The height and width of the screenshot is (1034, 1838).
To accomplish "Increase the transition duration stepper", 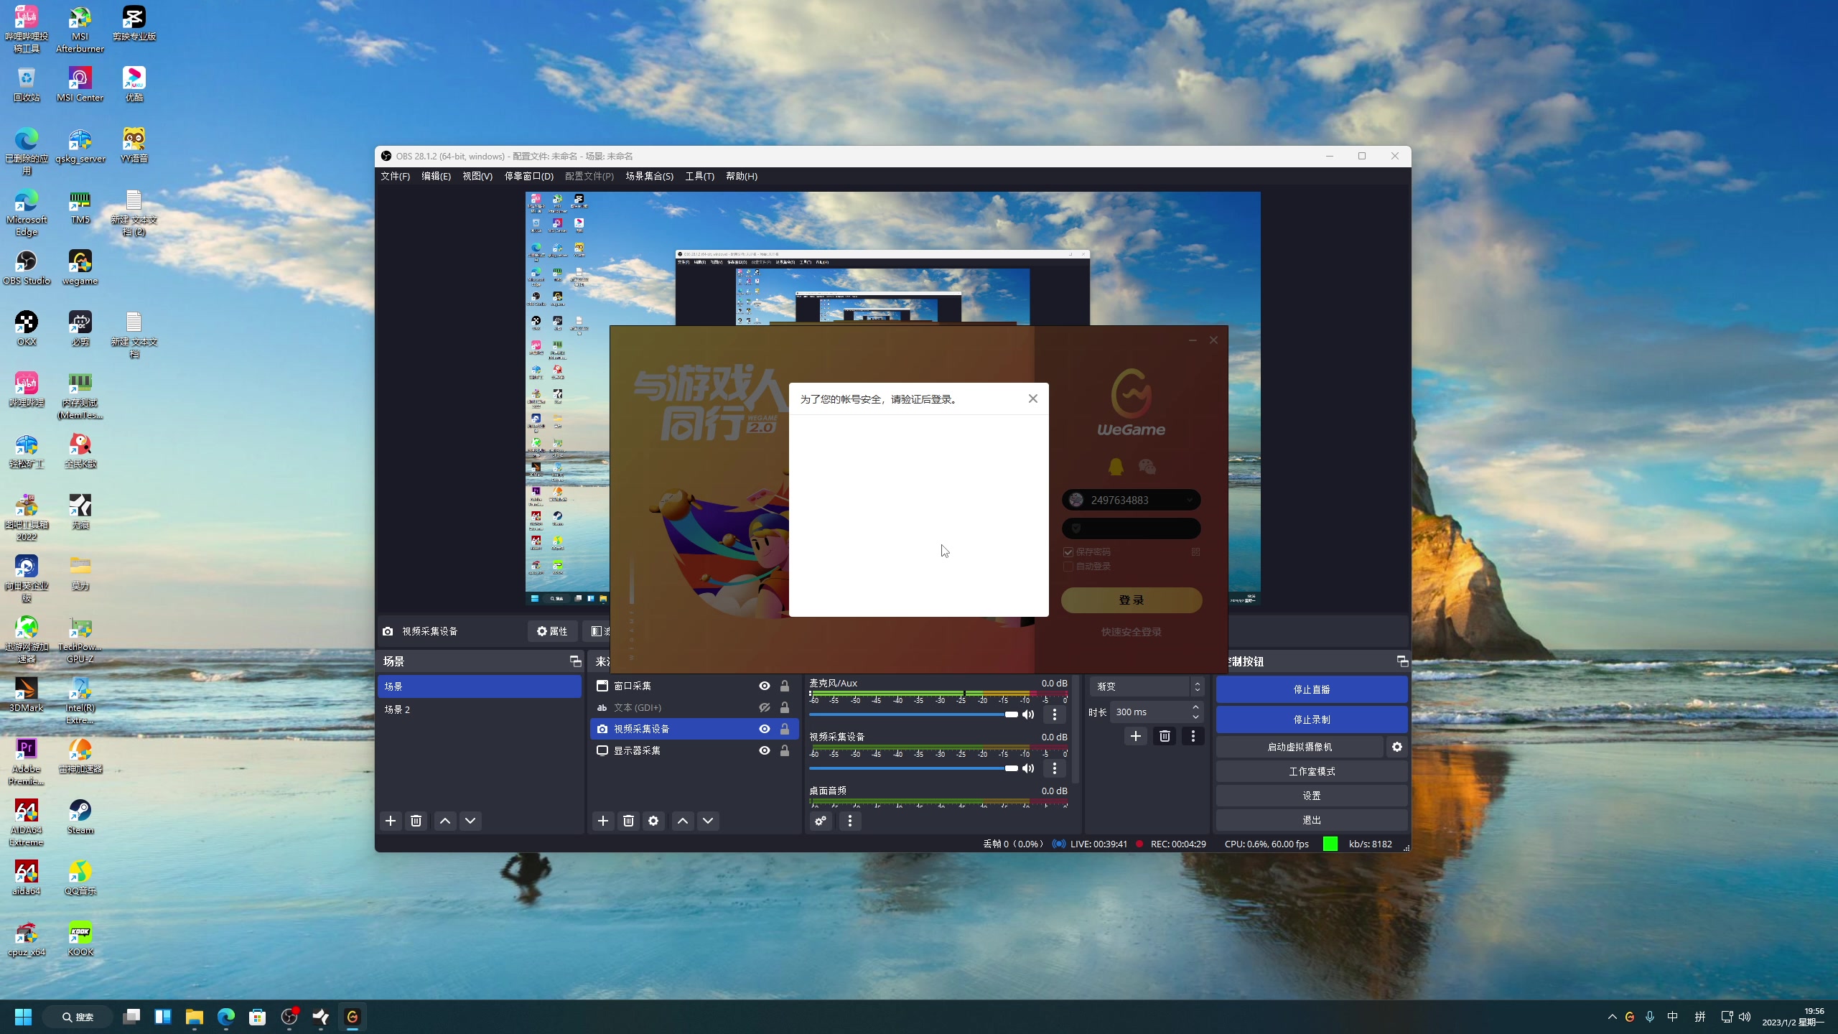I will (x=1195, y=707).
